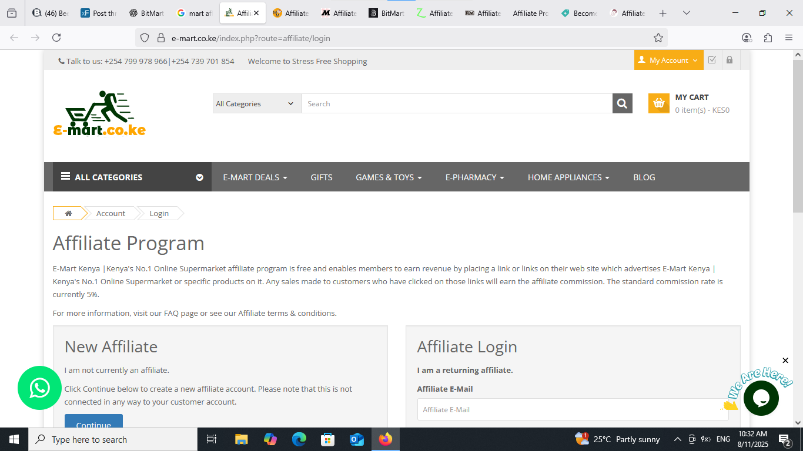Open the live chat widget bubble
The height and width of the screenshot is (451, 803).
click(x=761, y=398)
